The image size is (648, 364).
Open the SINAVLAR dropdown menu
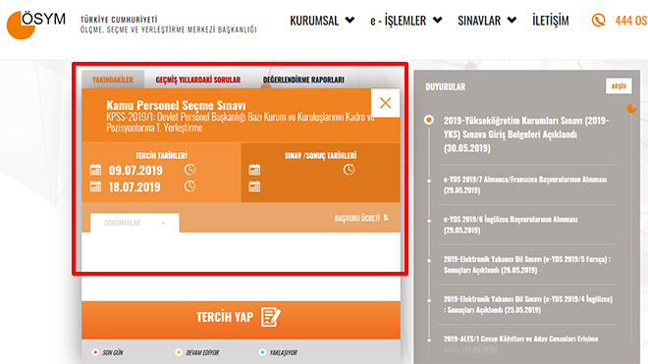tap(487, 21)
